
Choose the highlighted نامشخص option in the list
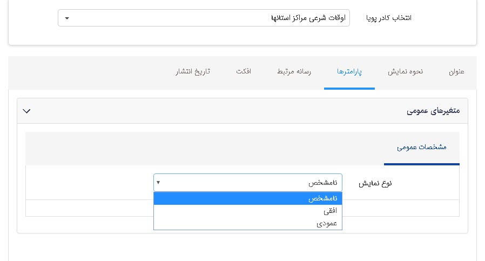tap(247, 198)
